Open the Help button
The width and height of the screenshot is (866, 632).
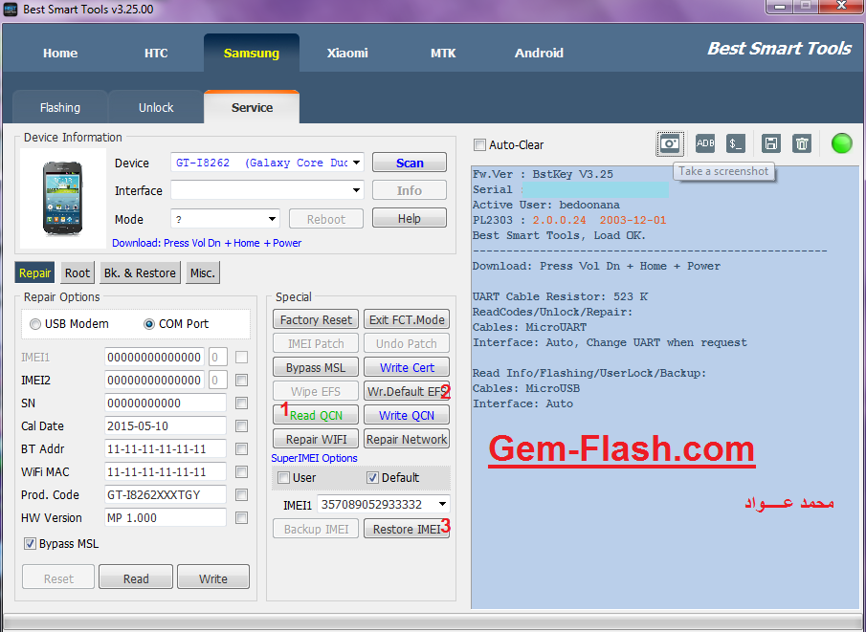click(x=410, y=219)
